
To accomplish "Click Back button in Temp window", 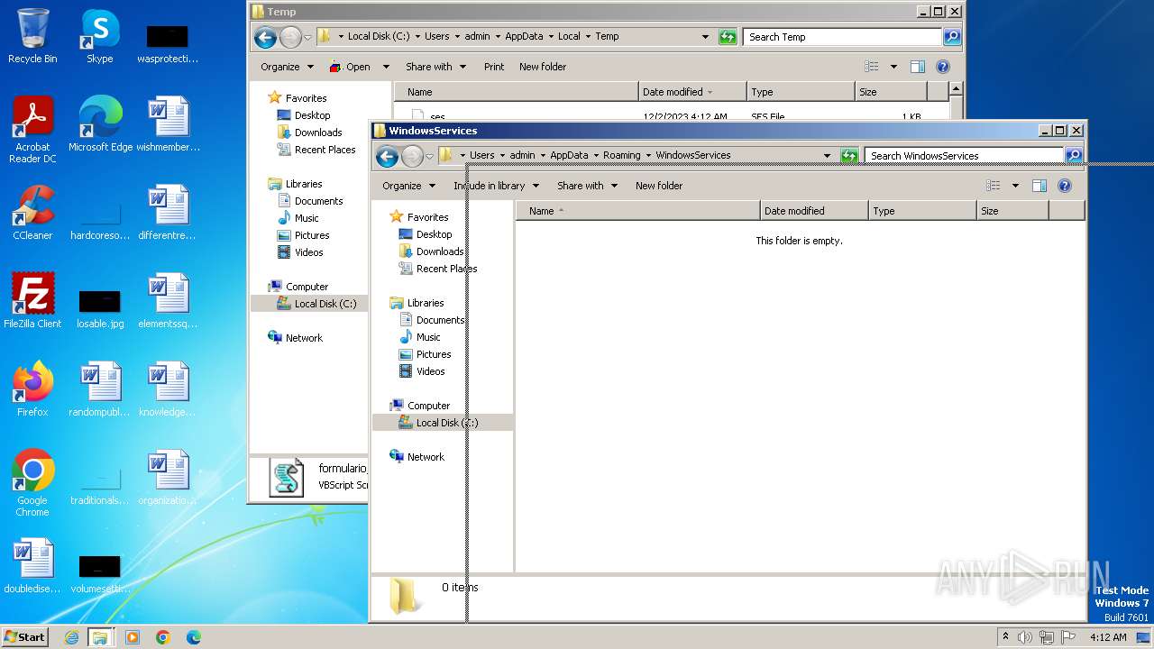I will 265,37.
